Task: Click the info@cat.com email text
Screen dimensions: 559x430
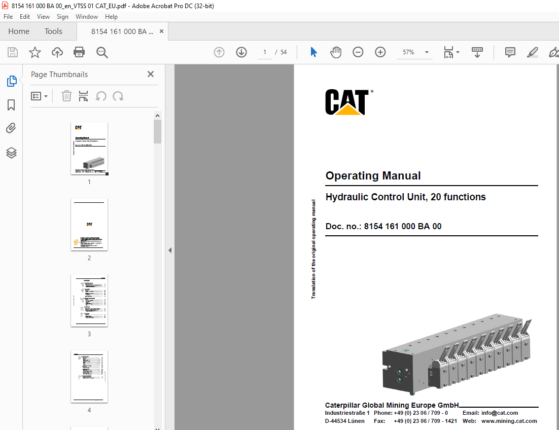Action: tap(500, 413)
